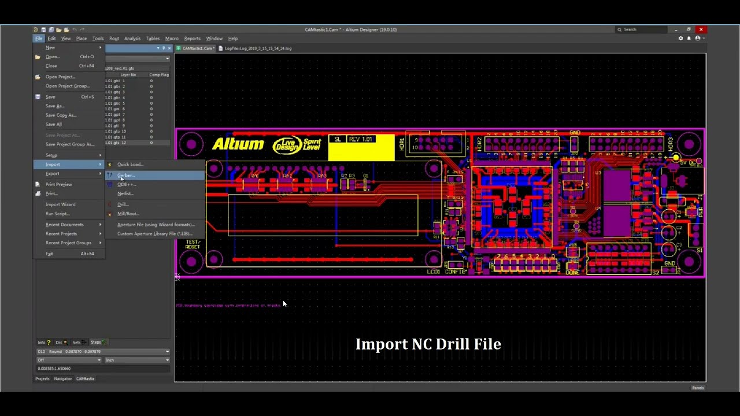
Task: Open the View menu
Action: point(66,38)
